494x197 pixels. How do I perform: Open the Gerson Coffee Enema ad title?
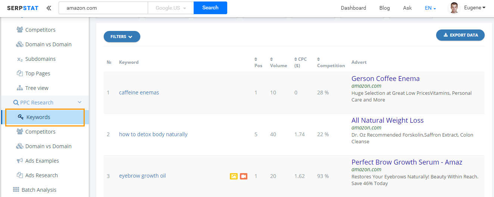pyautogui.click(x=385, y=78)
